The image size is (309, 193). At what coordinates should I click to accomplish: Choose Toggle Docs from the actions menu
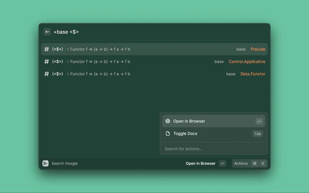pos(185,134)
